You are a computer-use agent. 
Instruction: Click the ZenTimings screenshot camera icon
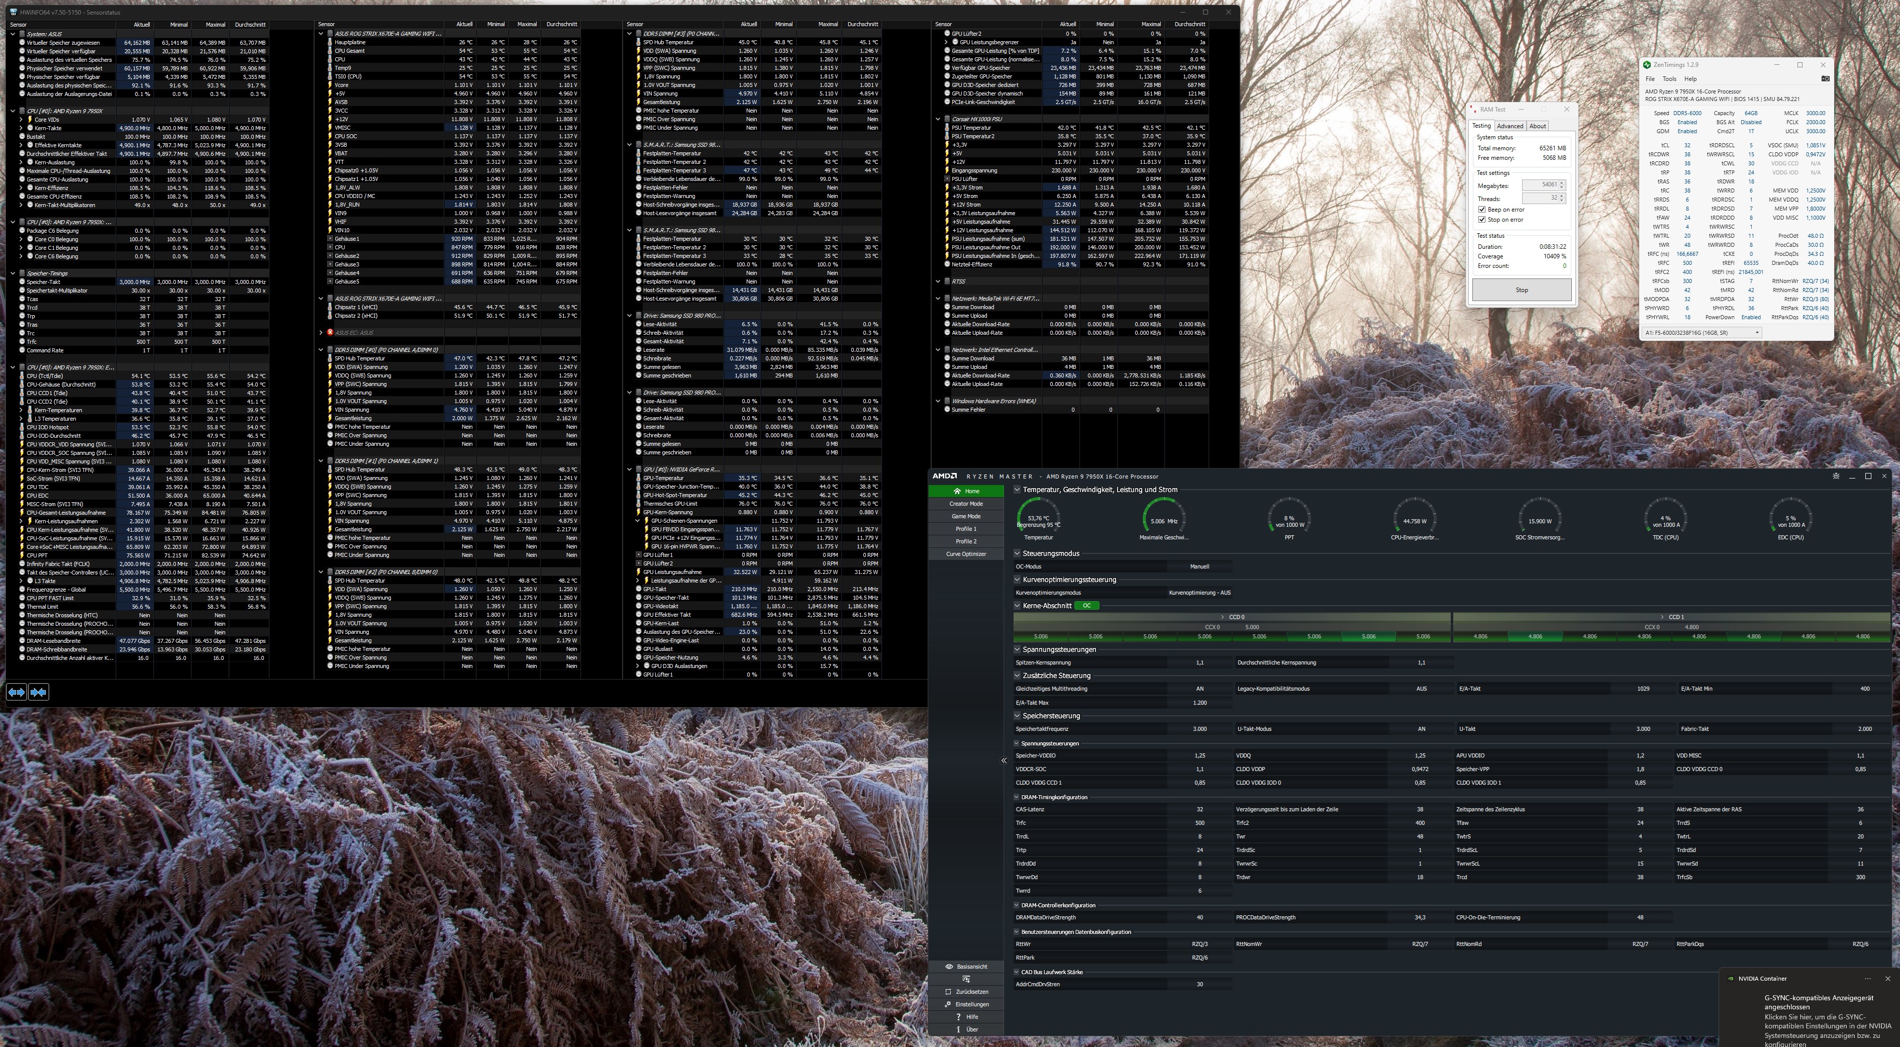1826,79
